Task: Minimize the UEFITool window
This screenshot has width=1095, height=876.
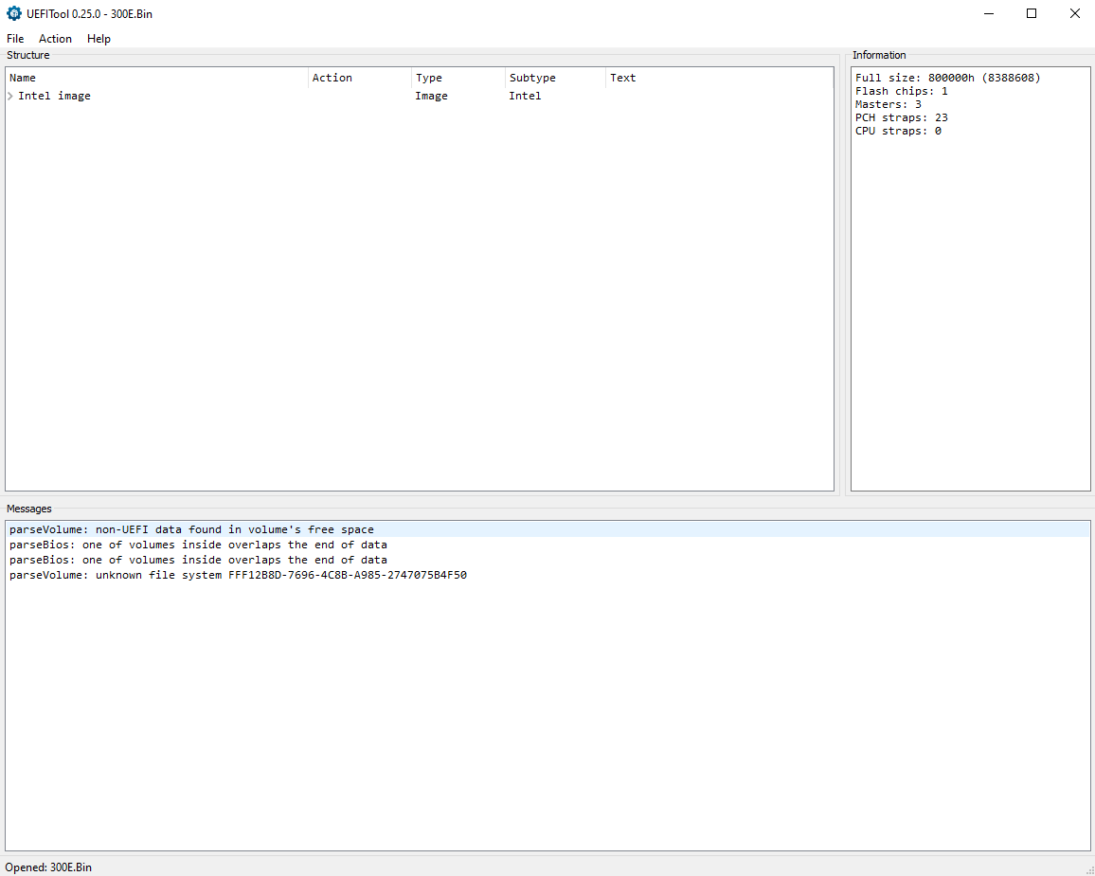Action: [989, 13]
